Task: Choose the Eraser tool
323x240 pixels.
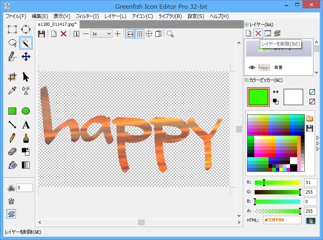Action: [x=12, y=152]
